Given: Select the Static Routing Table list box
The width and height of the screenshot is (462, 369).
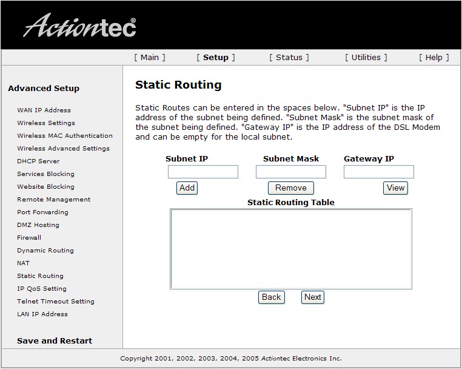Looking at the screenshot, I should [x=291, y=249].
